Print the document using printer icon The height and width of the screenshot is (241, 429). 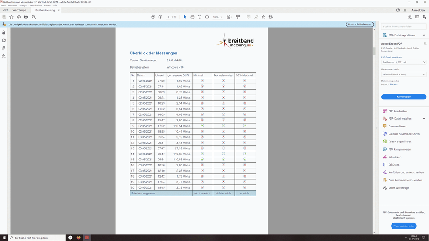pyautogui.click(x=26, y=17)
